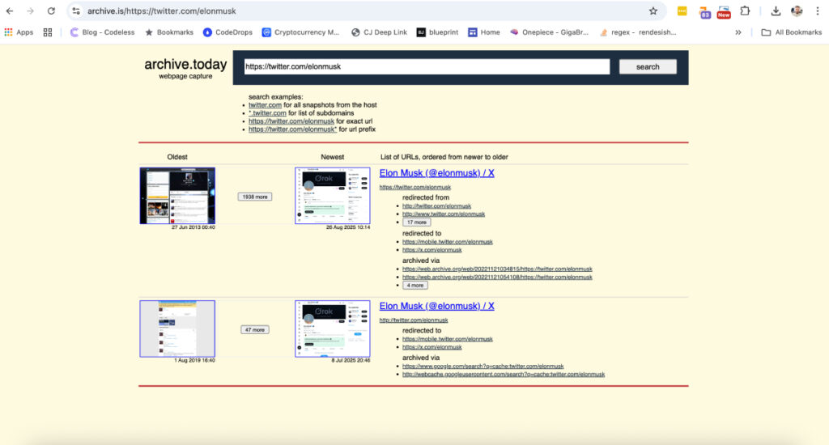Click http://twitter.com/elonmusk link under second title
This screenshot has width=829, height=445.
(x=414, y=320)
